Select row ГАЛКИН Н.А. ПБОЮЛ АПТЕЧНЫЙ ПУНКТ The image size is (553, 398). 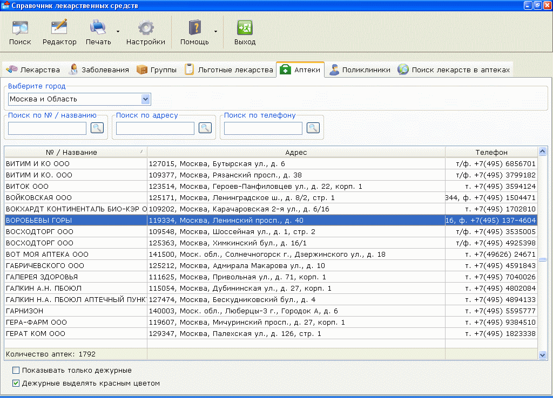pos(271,299)
